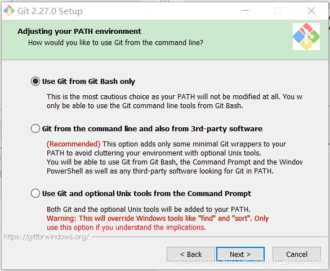The height and width of the screenshot is (271, 330).
Task: Close the Git 2.27.0 Setup window
Action: coord(311,11)
